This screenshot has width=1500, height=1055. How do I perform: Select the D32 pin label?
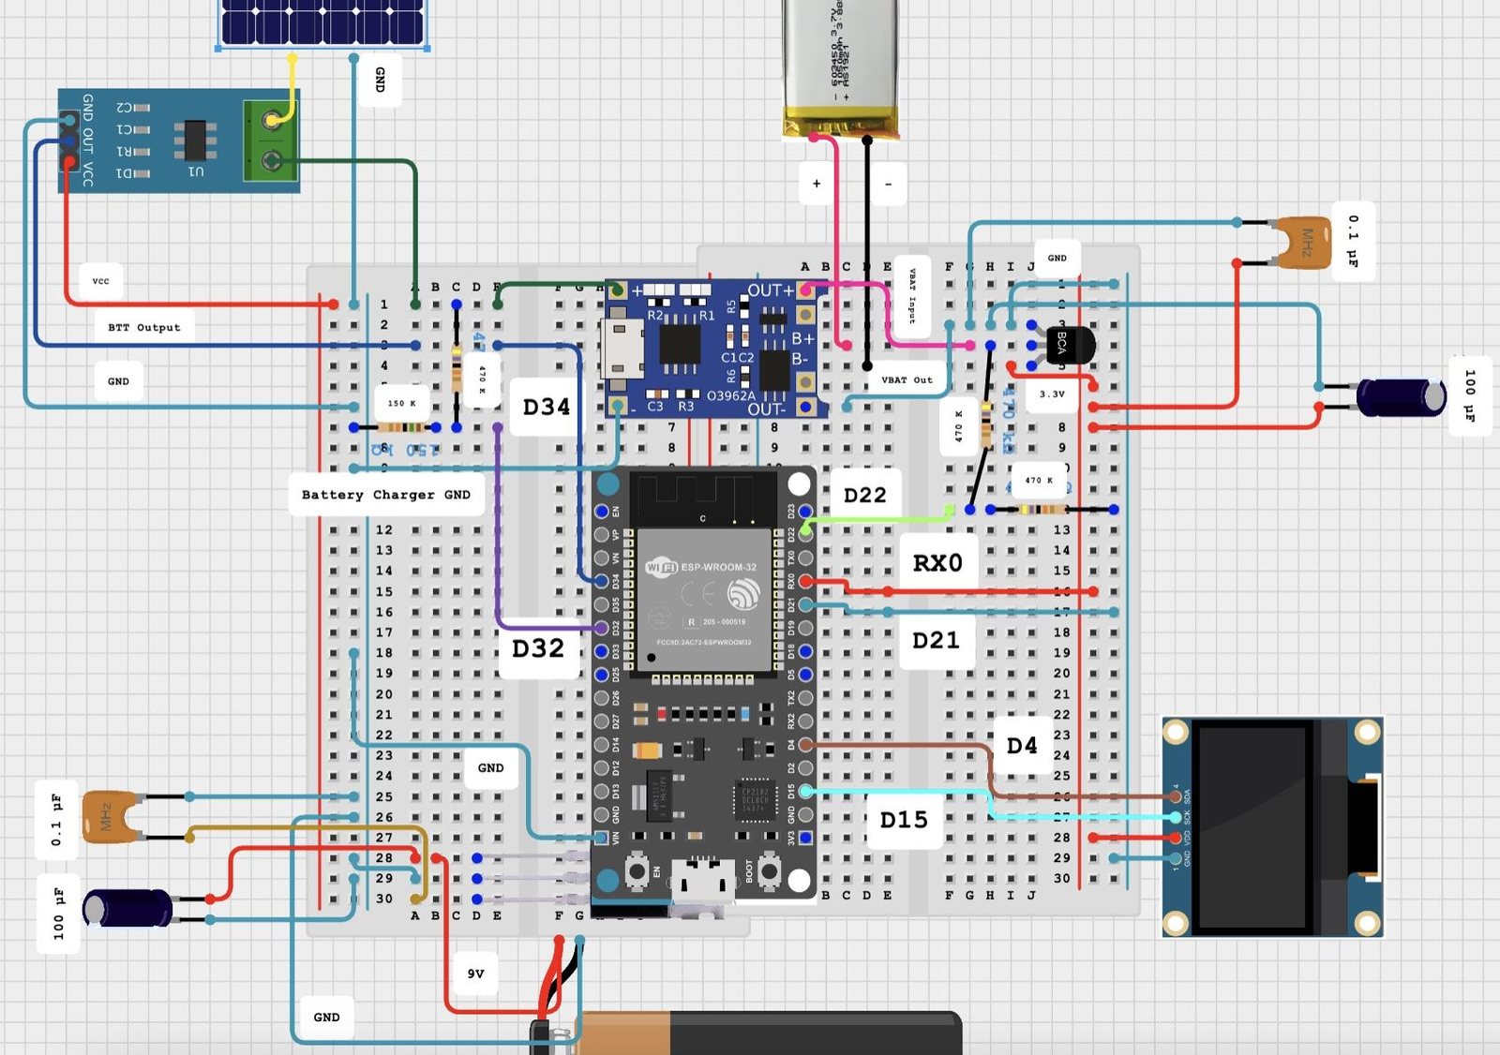click(538, 649)
